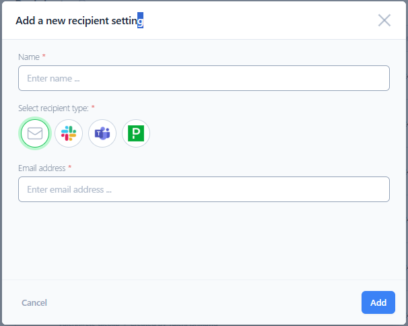The width and height of the screenshot is (408, 326).
Task: Click the "Email address" field label
Action: coord(42,168)
